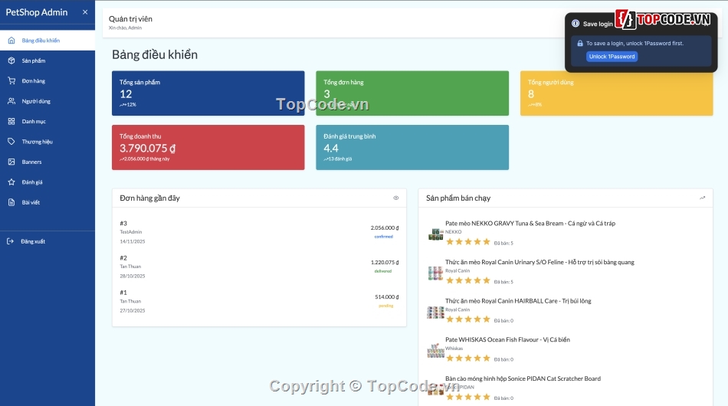Image resolution: width=728 pixels, height=406 pixels.
Task: Click the Bài viết document icon
Action: click(x=11, y=202)
